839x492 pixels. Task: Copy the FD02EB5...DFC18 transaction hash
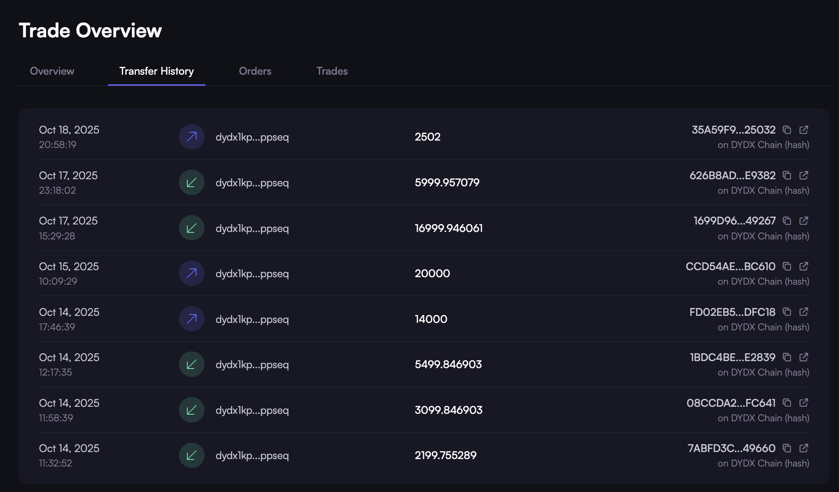coord(787,312)
